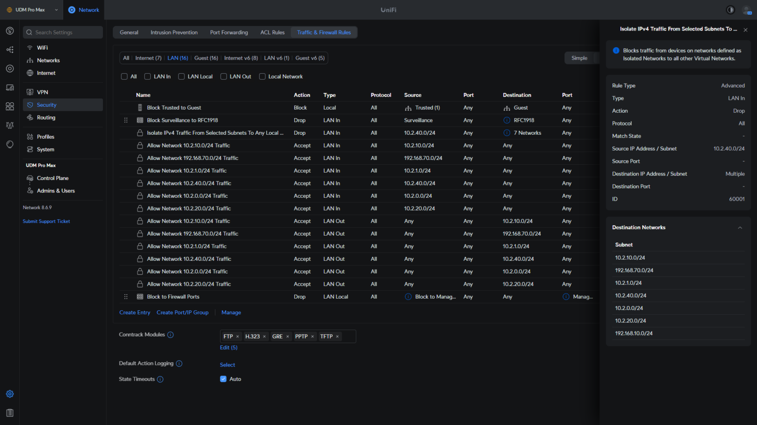Open the Clients page icon
Viewport: 757px width, 425px height.
[x=9, y=106]
